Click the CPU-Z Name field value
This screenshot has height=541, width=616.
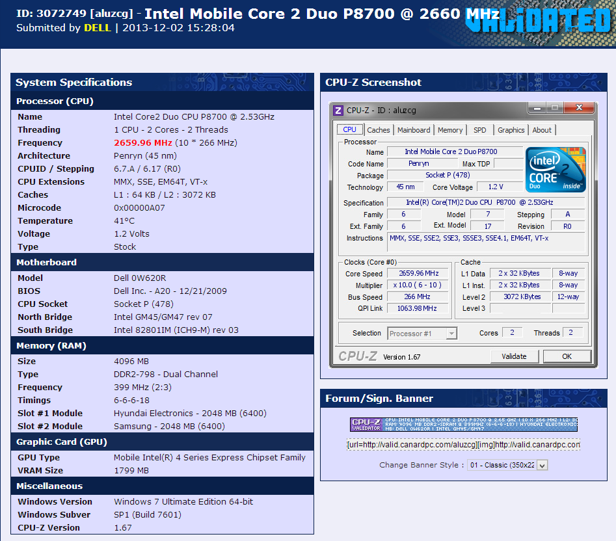pyautogui.click(x=455, y=152)
